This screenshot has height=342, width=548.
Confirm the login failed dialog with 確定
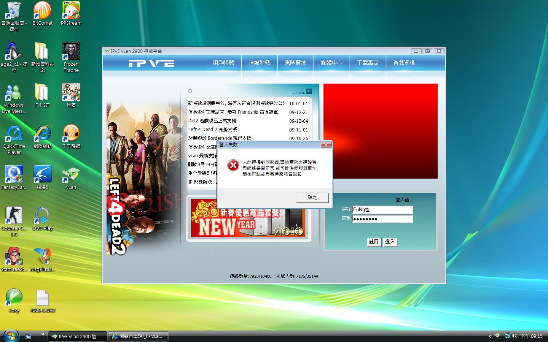click(312, 198)
